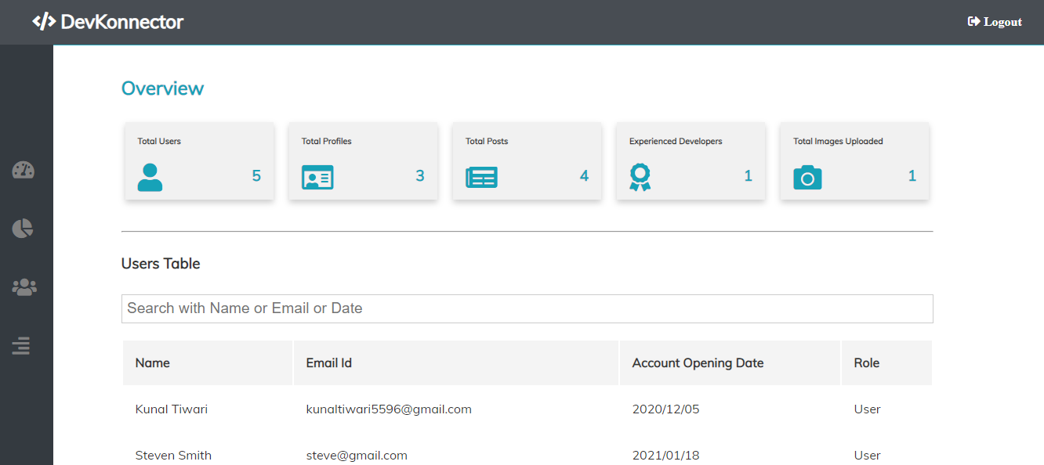Click User role in Kunal Tiwari row
Viewport: 1044px width, 465px height.
point(868,409)
